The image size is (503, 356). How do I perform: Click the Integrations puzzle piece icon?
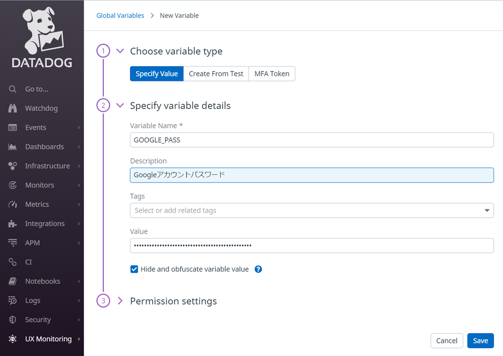(13, 224)
